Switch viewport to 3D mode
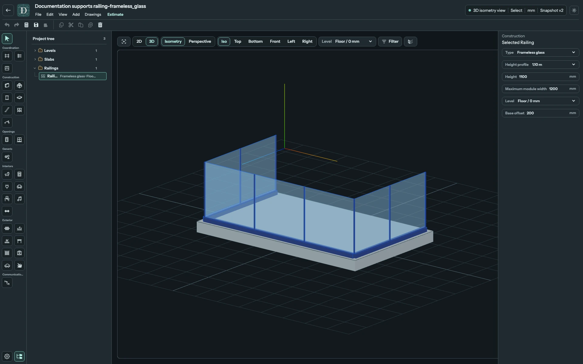Screen dimensions: 583x364 click(x=152, y=42)
